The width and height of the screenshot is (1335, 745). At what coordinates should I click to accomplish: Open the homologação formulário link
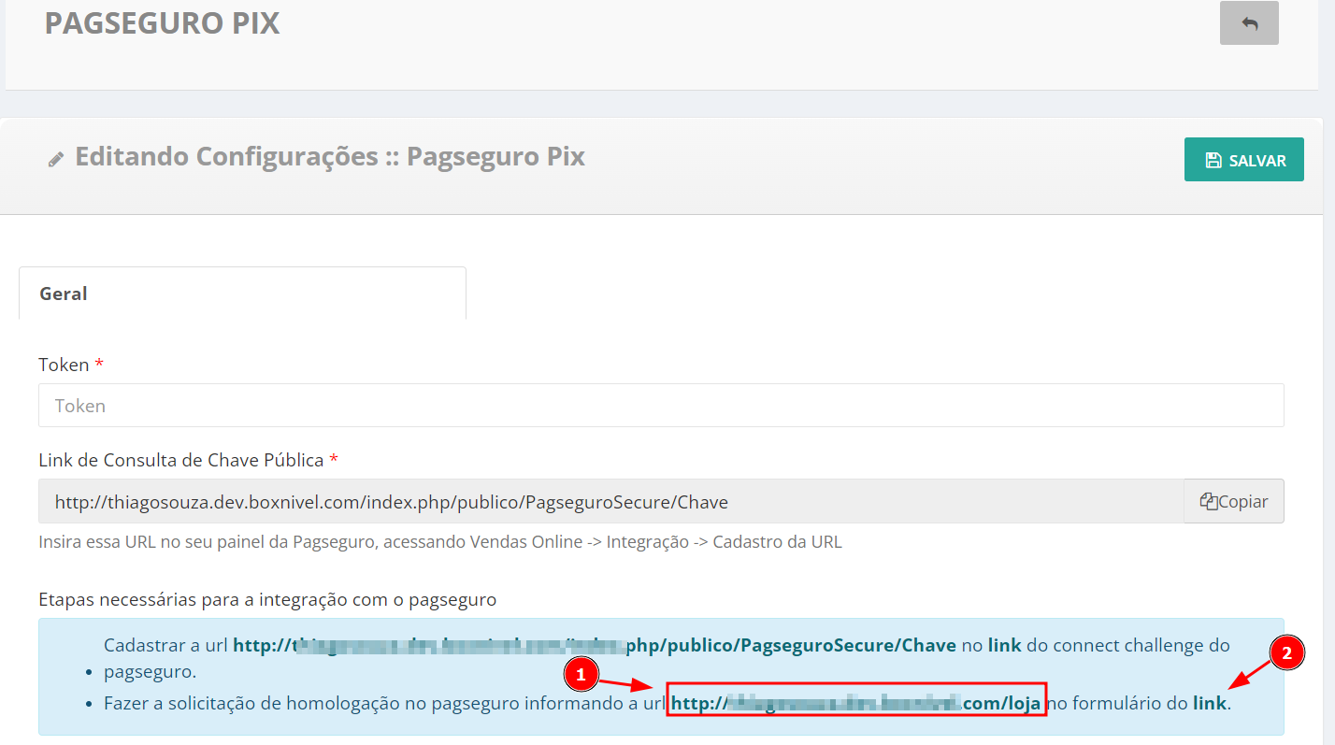pyautogui.click(x=1209, y=704)
